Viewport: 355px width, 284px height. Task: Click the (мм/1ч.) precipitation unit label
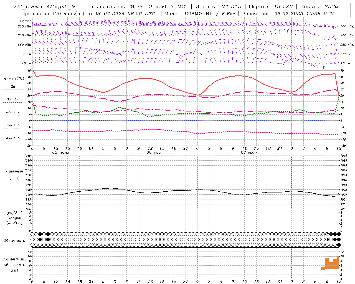pos(14,223)
